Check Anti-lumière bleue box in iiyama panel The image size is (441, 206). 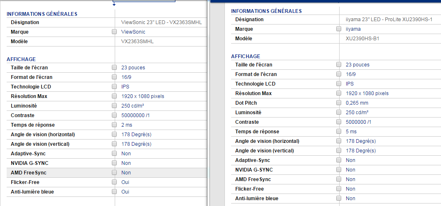339,199
